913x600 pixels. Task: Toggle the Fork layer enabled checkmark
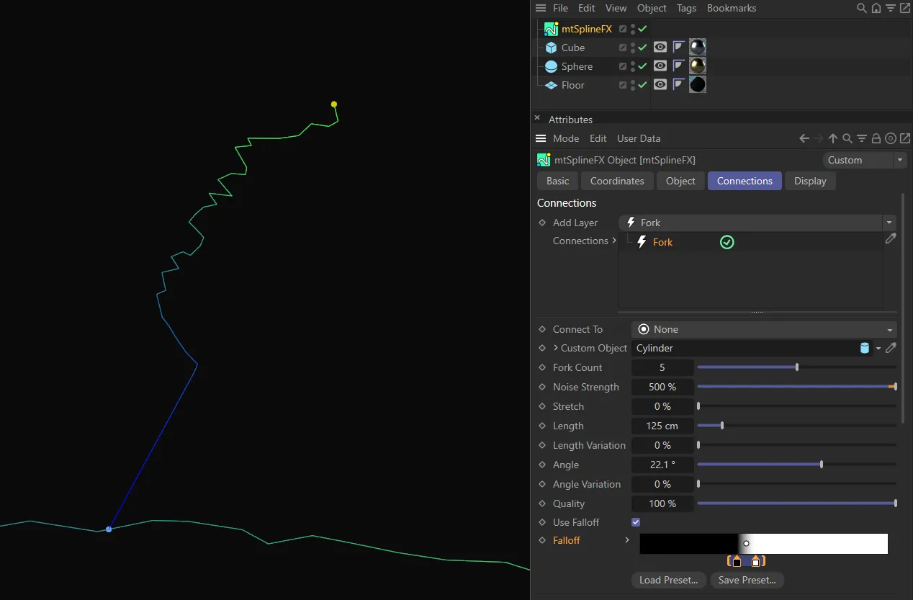pos(727,243)
